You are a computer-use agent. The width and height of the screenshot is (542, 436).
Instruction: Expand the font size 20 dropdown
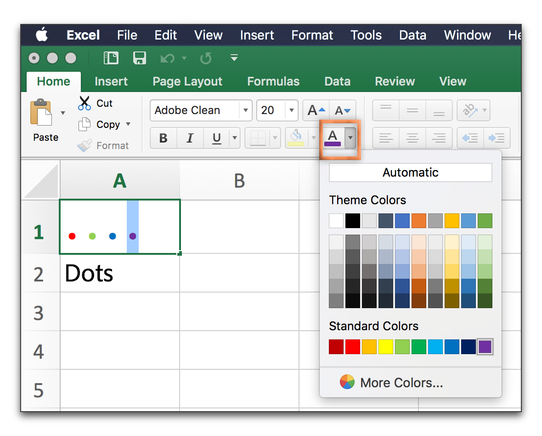(x=291, y=110)
